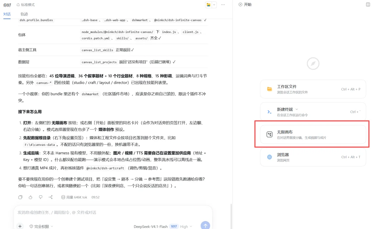
Task: Click the cordis.patch.yml code tag
Action: point(95,38)
